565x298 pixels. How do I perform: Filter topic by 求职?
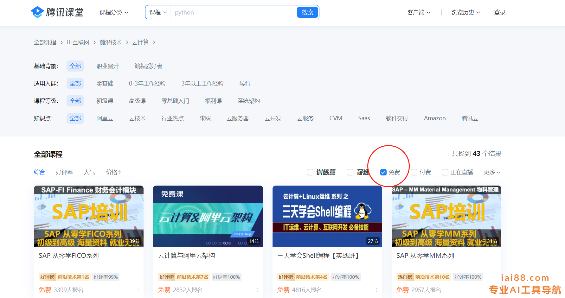pyautogui.click(x=205, y=118)
